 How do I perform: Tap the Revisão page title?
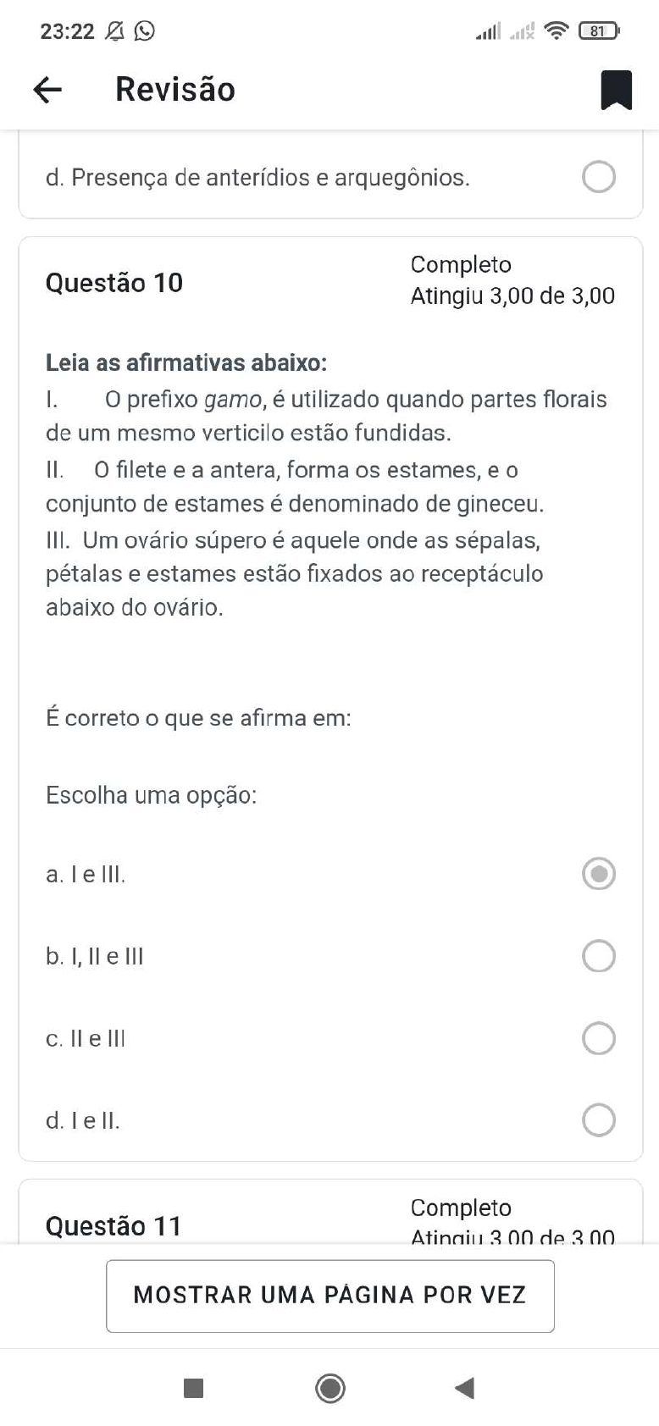175,90
